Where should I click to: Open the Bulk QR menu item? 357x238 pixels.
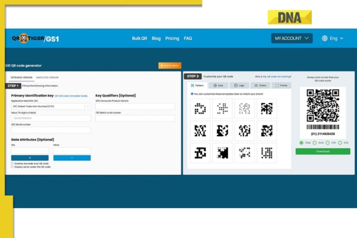pyautogui.click(x=139, y=38)
